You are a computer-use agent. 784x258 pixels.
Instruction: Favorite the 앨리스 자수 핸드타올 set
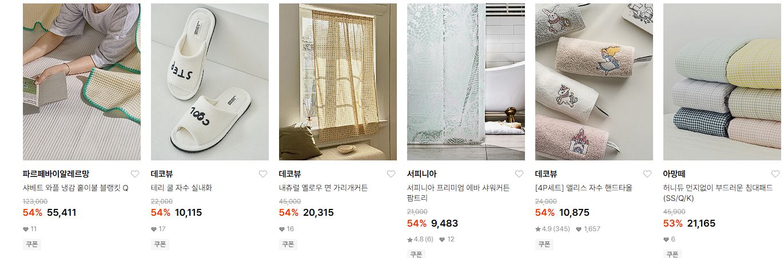[647, 174]
